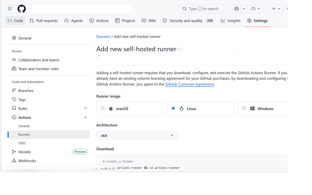Click the ID badge icon for Team roles
The width and height of the screenshot is (312, 195).
tap(14, 69)
